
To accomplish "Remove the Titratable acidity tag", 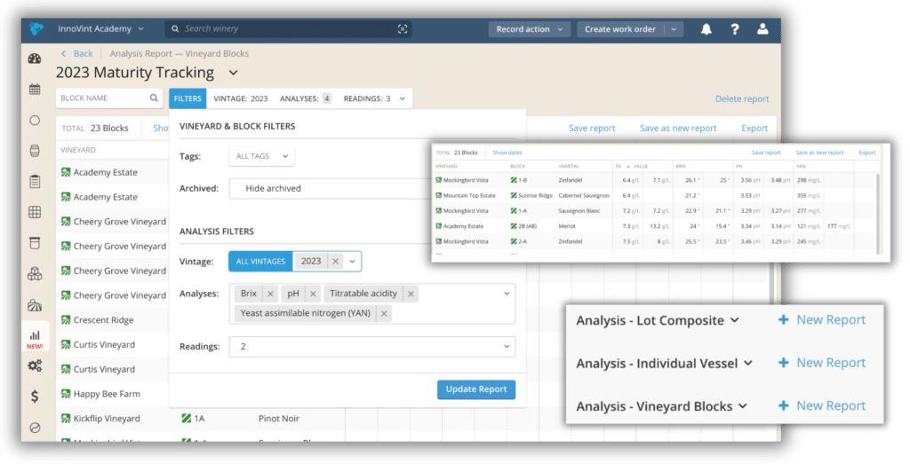I will tap(411, 294).
